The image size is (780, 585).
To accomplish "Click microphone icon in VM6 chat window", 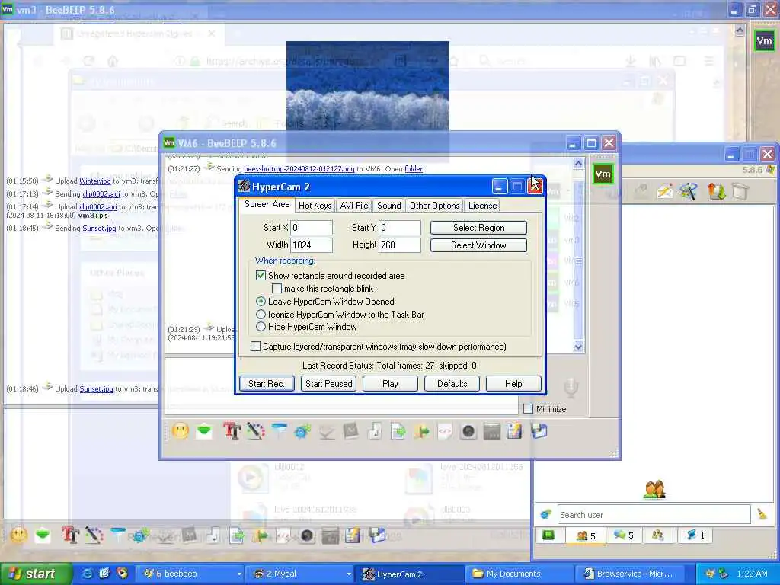I will (571, 388).
